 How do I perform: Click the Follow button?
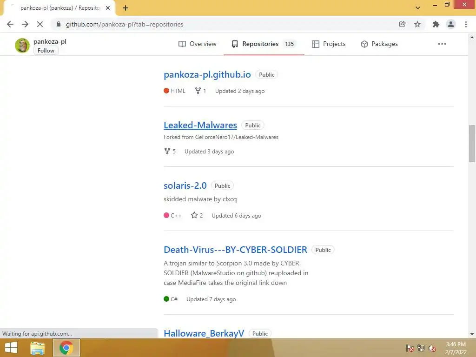click(x=46, y=51)
